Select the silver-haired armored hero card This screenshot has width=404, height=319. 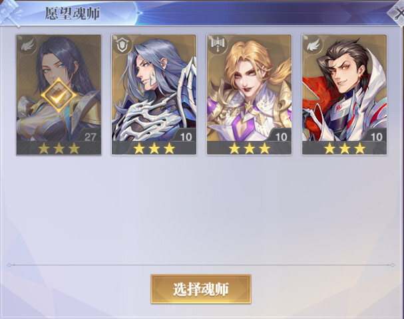click(154, 94)
